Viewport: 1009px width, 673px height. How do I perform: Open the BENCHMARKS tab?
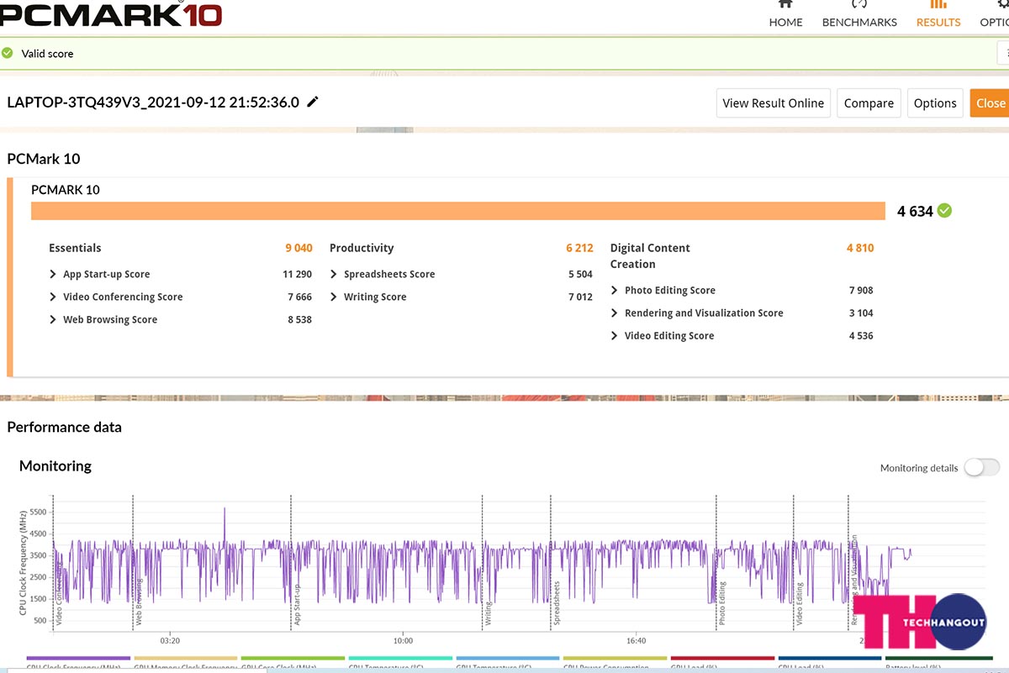[859, 14]
